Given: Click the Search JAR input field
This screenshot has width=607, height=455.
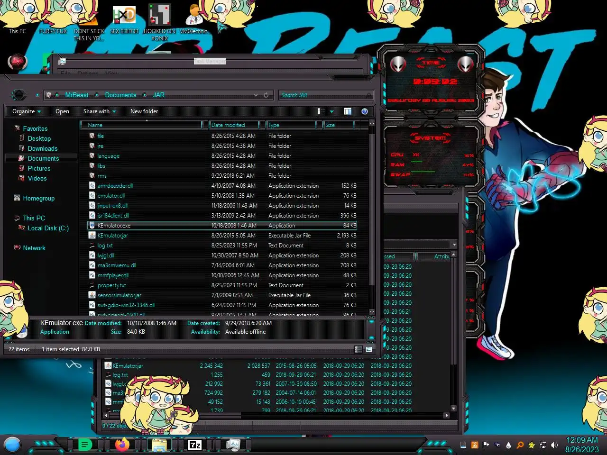Looking at the screenshot, I should pyautogui.click(x=325, y=95).
